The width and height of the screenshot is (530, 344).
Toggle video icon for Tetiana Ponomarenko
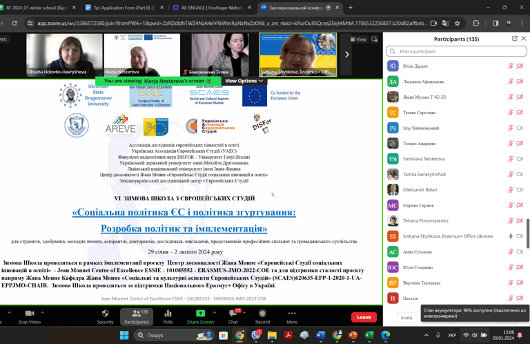pos(520,220)
